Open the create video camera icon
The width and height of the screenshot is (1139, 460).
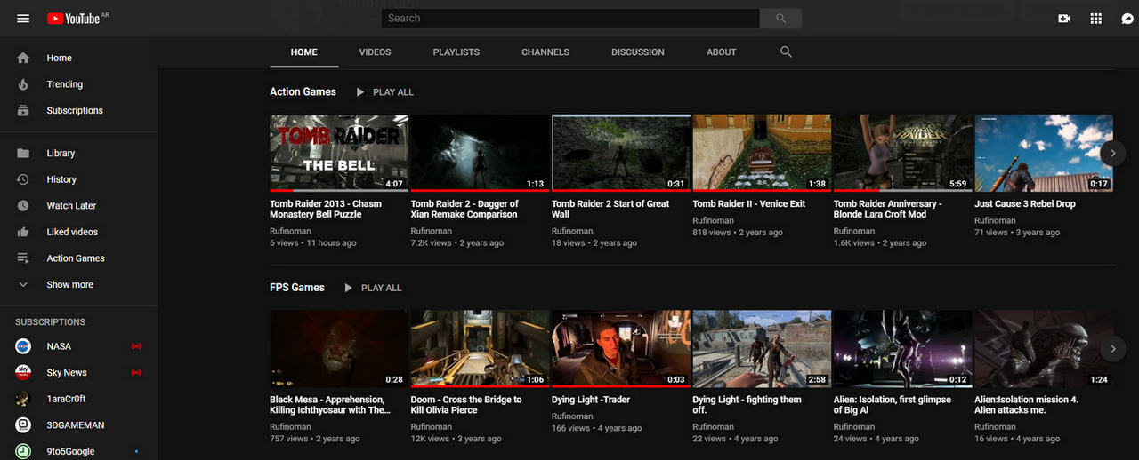(x=1064, y=19)
